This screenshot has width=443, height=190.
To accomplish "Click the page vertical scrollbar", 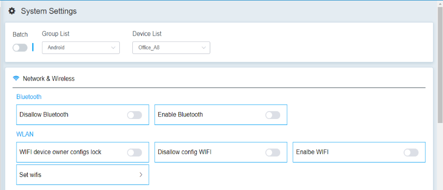I will (440, 64).
